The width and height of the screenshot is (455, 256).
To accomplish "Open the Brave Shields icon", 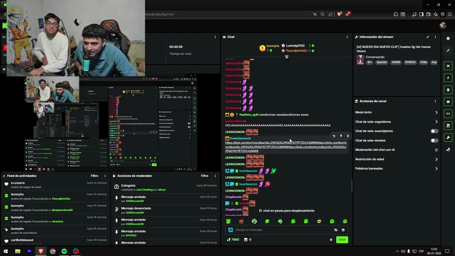I will 339,14.
